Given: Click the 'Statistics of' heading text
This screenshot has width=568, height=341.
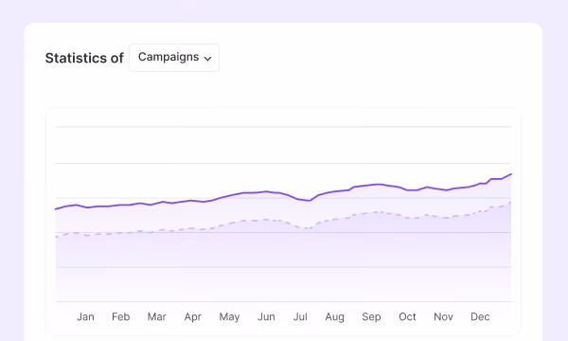Looking at the screenshot, I should [x=84, y=58].
